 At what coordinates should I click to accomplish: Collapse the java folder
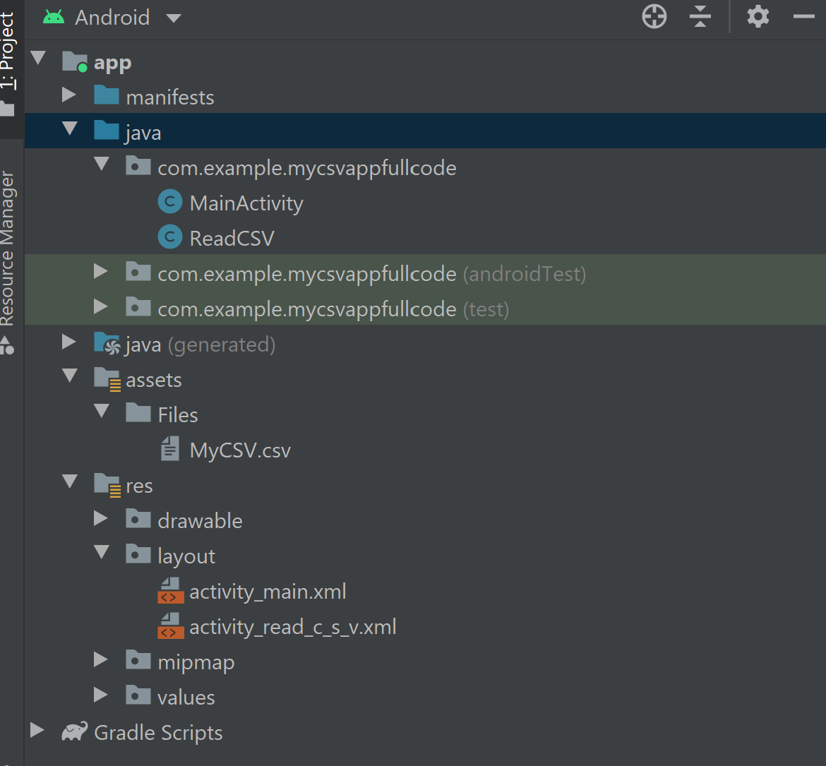69,130
